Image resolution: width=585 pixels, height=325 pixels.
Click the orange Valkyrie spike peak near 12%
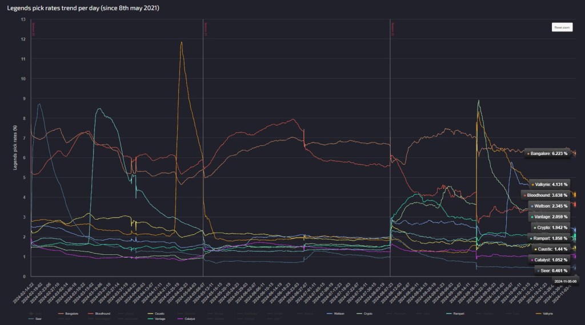(181, 42)
